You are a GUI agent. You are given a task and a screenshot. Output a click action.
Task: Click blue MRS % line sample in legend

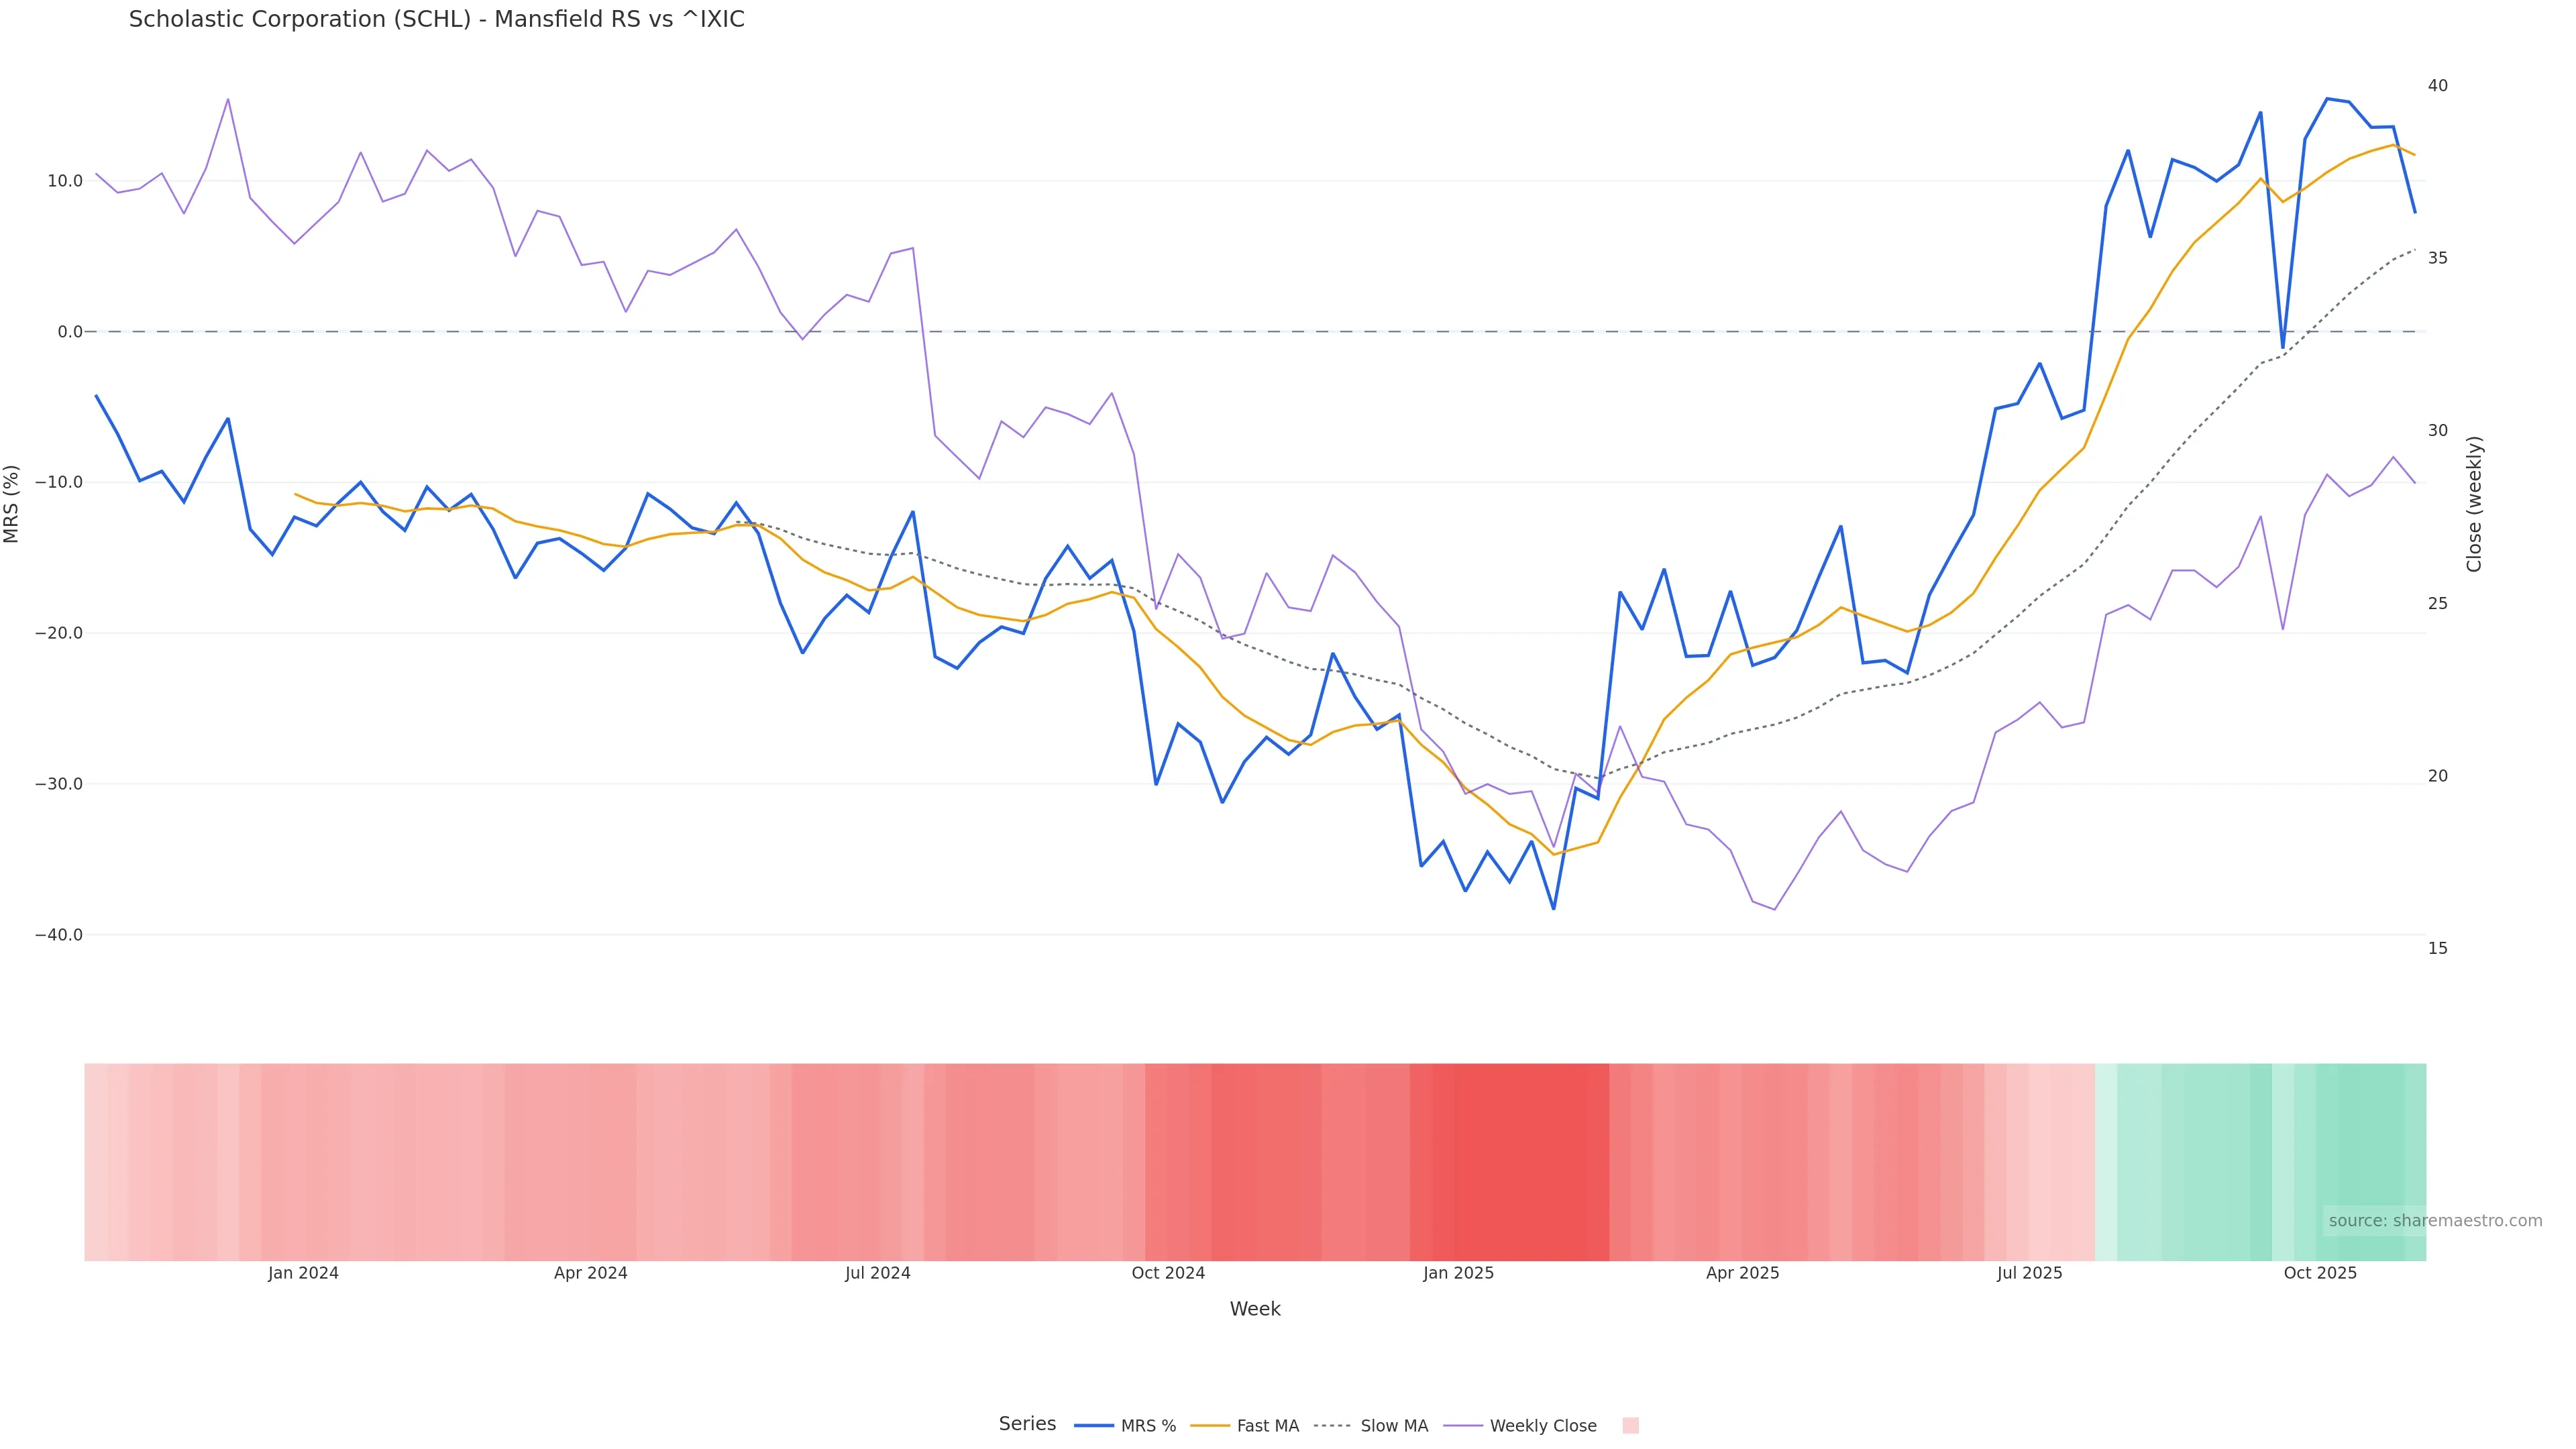[1094, 1426]
